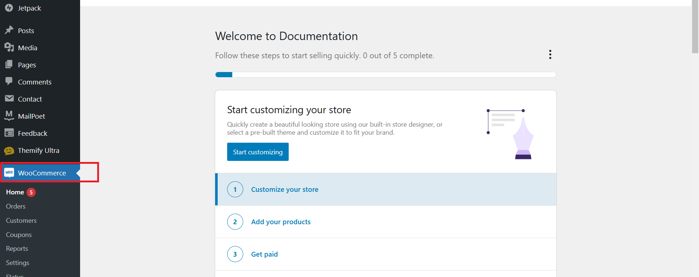Click the setup progress bar

386,75
